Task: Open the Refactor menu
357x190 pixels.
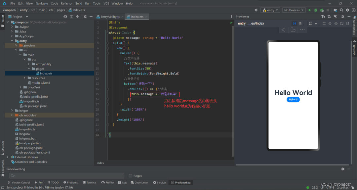Action: (x=67, y=3)
